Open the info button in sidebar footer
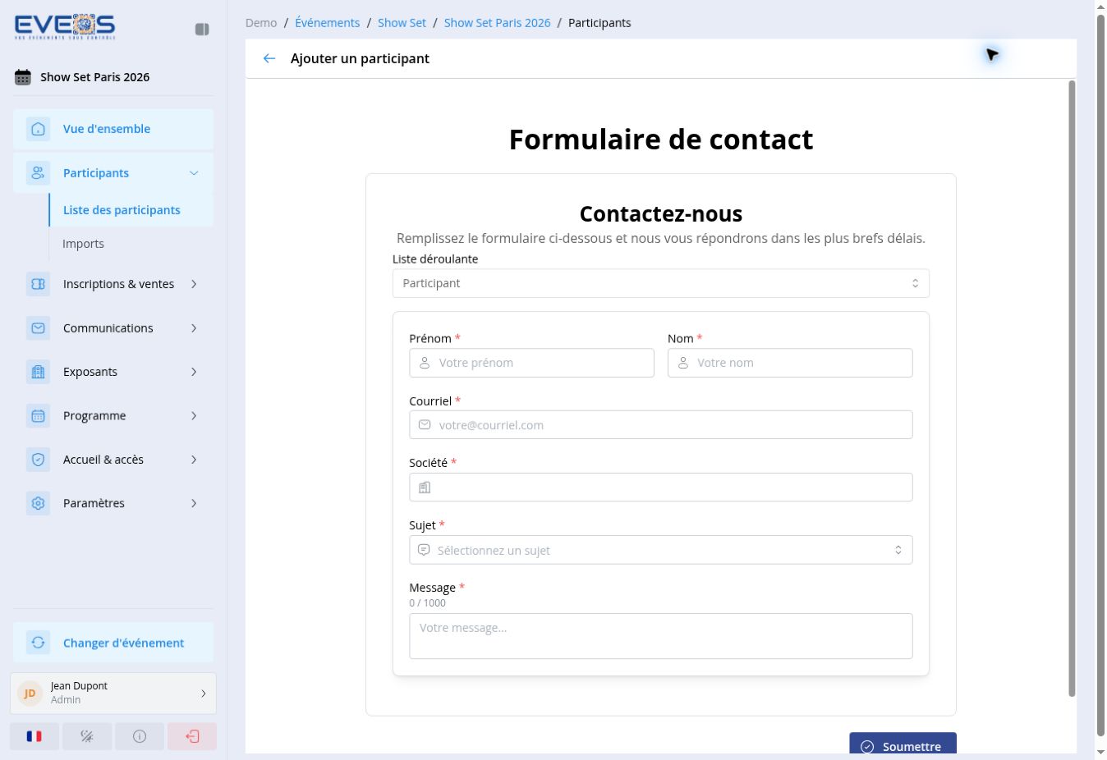This screenshot has width=1107, height=760. click(x=140, y=736)
